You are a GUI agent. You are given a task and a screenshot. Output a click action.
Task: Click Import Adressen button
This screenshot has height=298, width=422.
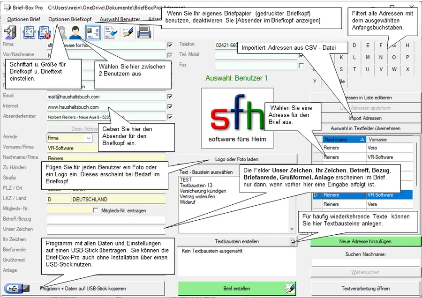[x=365, y=118]
